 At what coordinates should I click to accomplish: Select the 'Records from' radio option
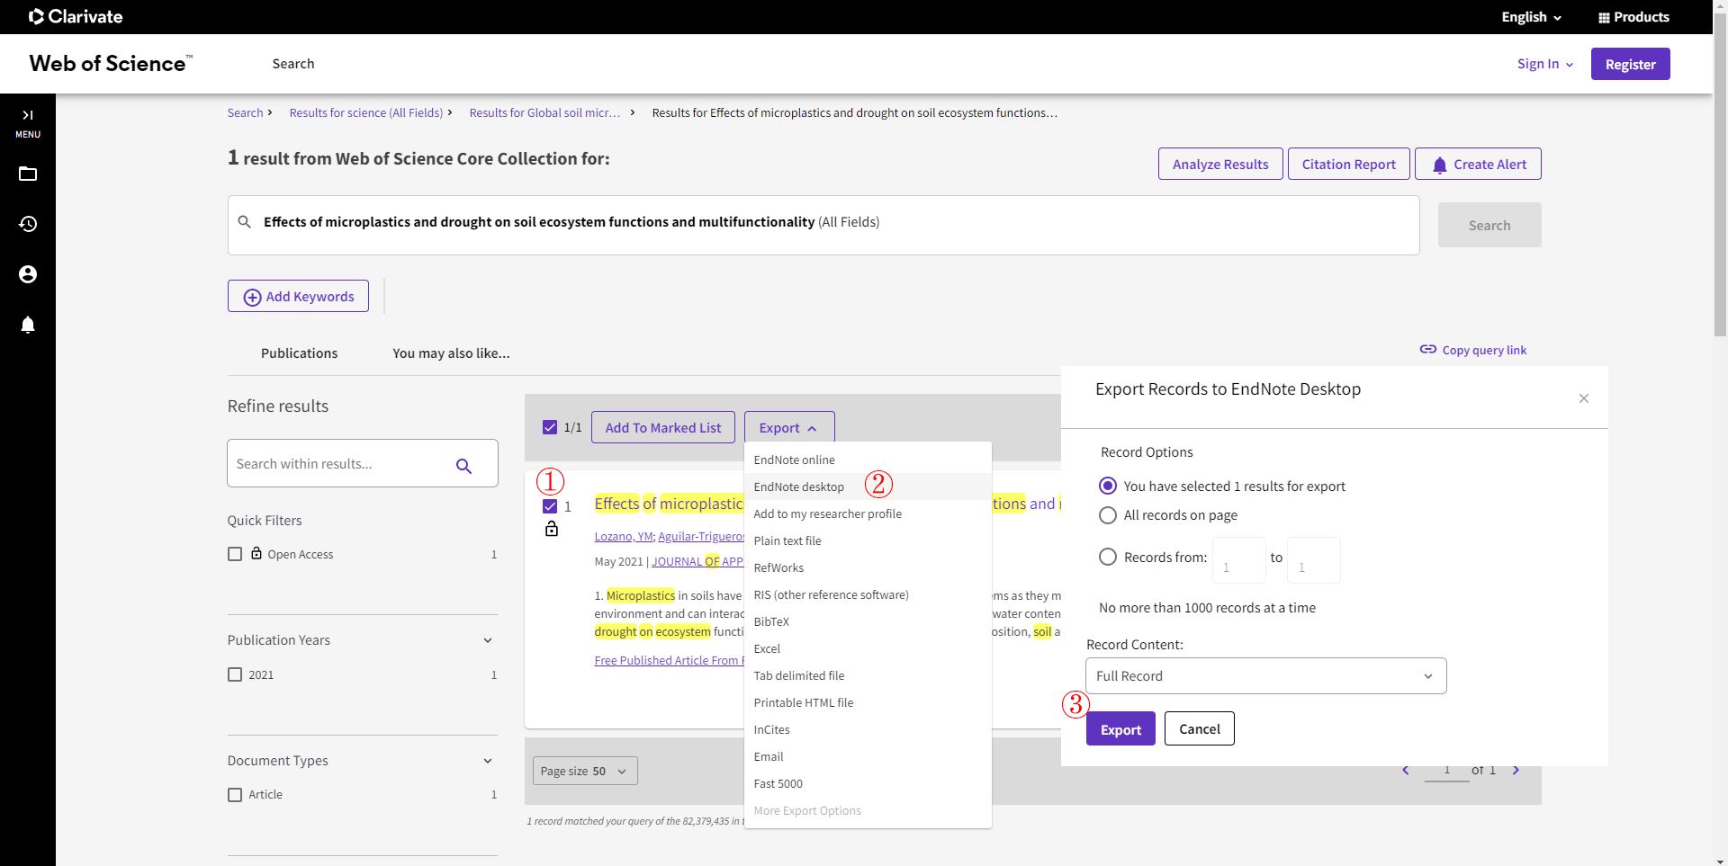point(1108,557)
